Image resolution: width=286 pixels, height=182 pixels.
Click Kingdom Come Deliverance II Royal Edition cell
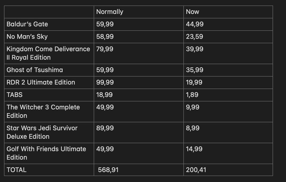[48, 53]
